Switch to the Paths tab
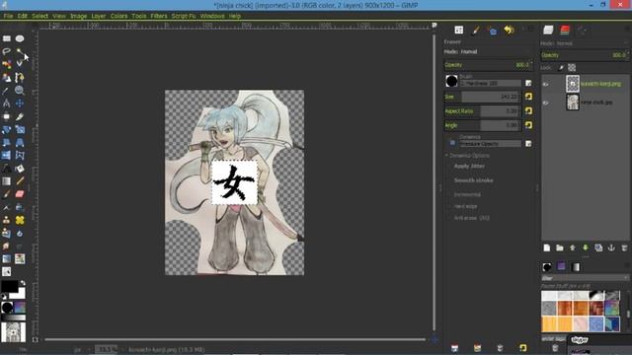Screen dimensions: 632x355 [582, 30]
